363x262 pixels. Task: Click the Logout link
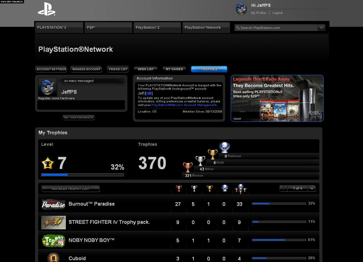(277, 13)
